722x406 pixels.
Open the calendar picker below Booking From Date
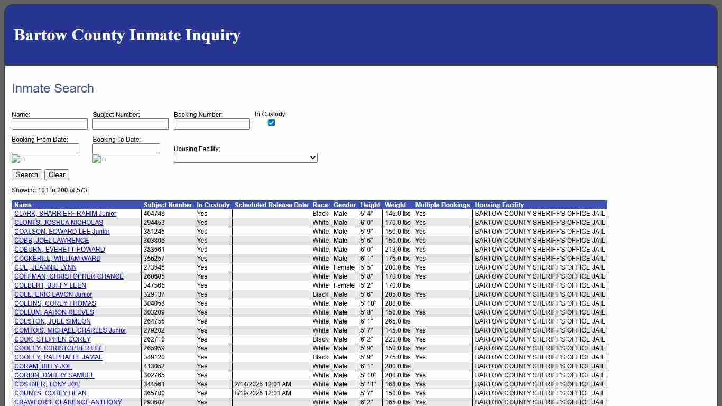point(18,159)
